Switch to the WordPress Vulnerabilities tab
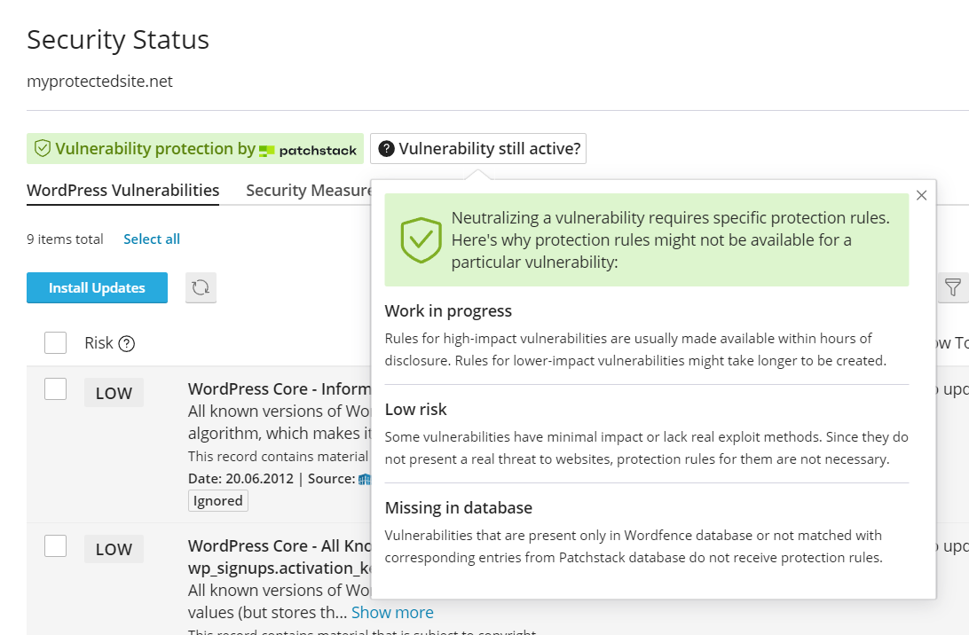This screenshot has width=969, height=635. tap(122, 191)
